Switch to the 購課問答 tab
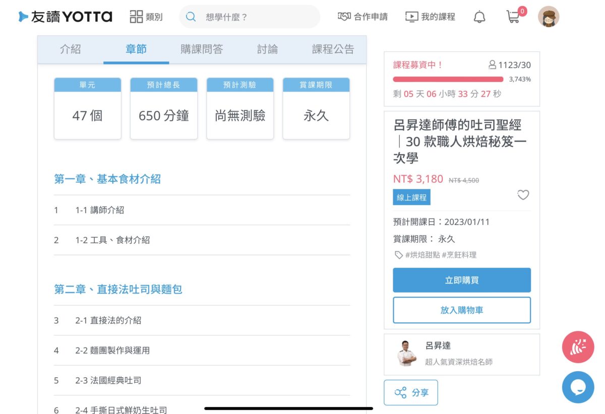Viewport: 605px width, 414px height. tap(202, 49)
